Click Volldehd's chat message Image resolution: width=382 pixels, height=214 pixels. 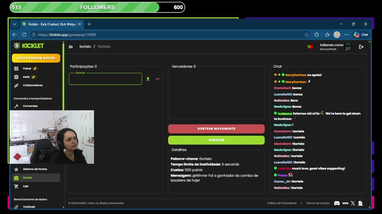click(x=317, y=116)
